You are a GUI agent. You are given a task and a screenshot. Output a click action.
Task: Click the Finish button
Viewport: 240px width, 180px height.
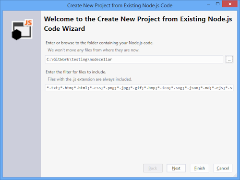pos(199,168)
